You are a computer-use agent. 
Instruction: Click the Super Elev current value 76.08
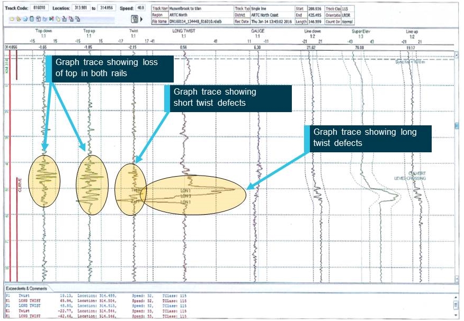pyautogui.click(x=359, y=48)
